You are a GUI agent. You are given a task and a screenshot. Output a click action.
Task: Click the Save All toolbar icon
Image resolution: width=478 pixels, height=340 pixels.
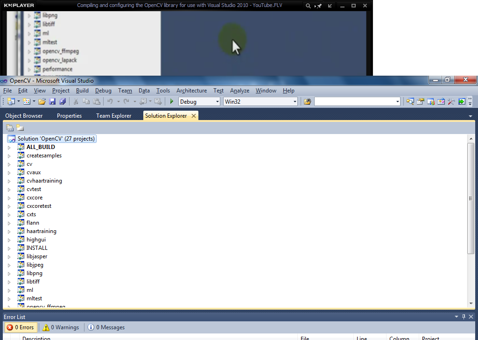click(x=63, y=101)
